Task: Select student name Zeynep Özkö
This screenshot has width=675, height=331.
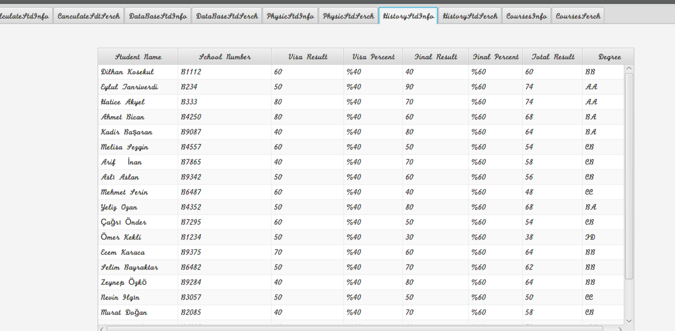Action: point(123,283)
